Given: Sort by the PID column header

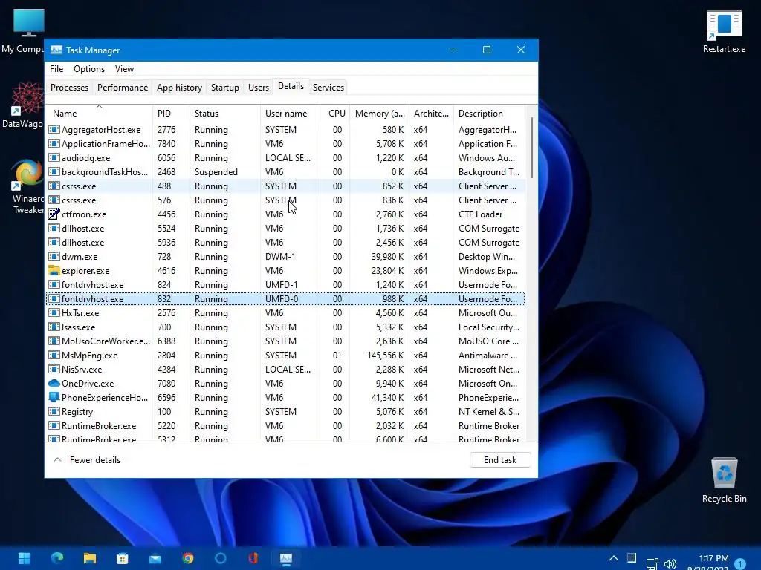Looking at the screenshot, I should [171, 114].
